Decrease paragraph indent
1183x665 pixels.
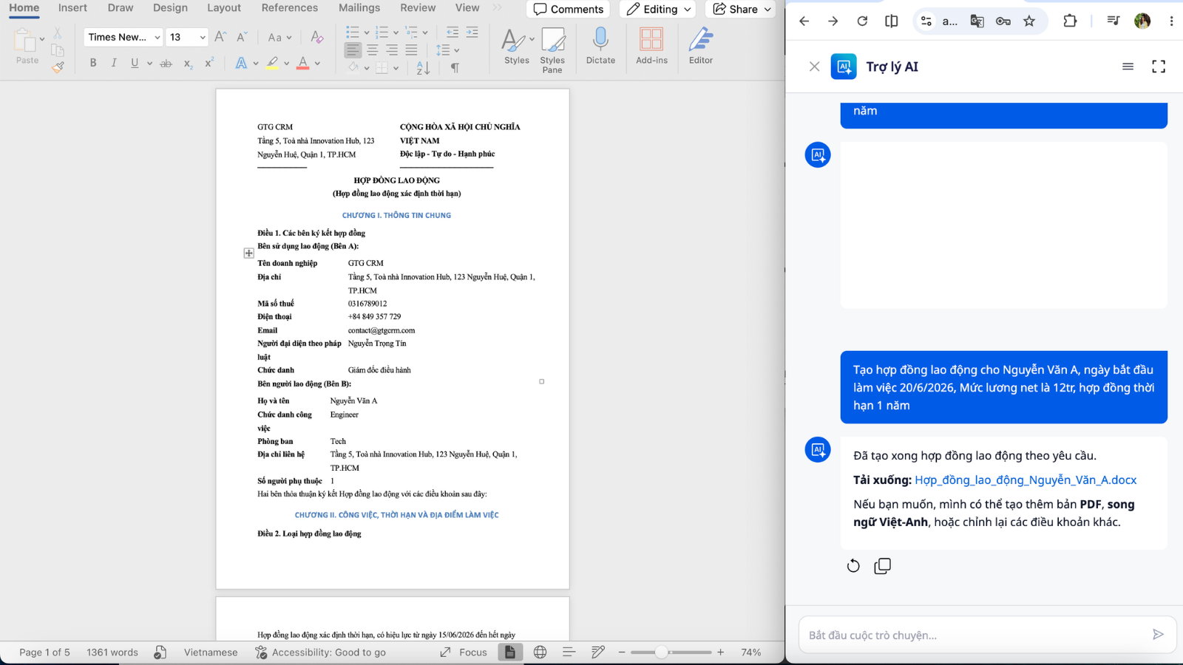[452, 33]
